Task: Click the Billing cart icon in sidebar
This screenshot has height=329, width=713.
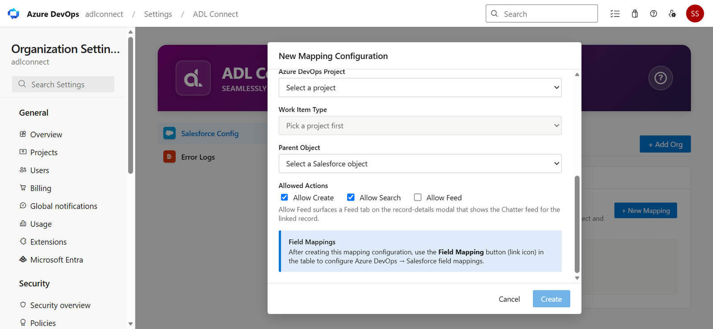Action: pos(23,188)
